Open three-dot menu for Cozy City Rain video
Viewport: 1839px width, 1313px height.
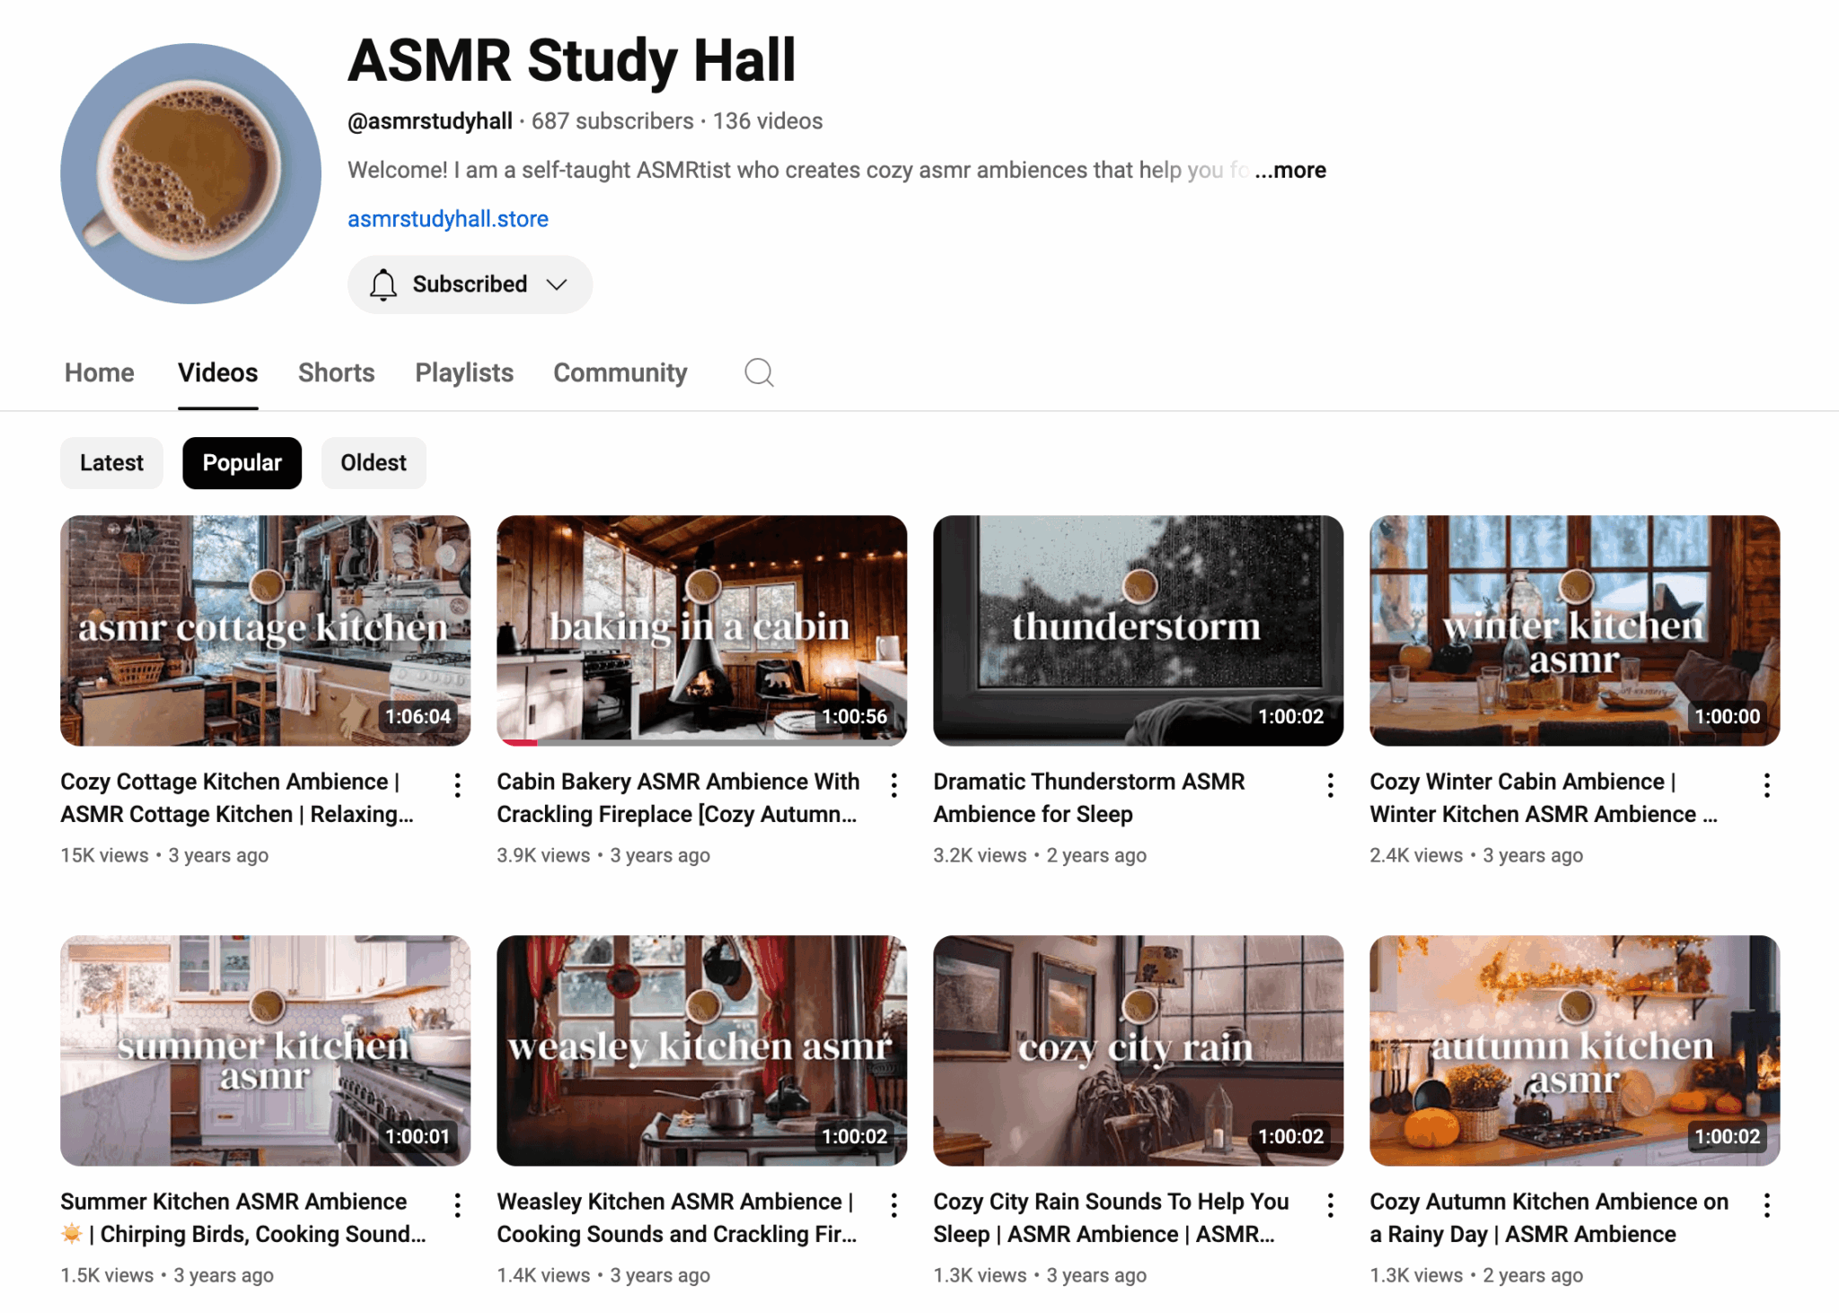(1331, 1205)
